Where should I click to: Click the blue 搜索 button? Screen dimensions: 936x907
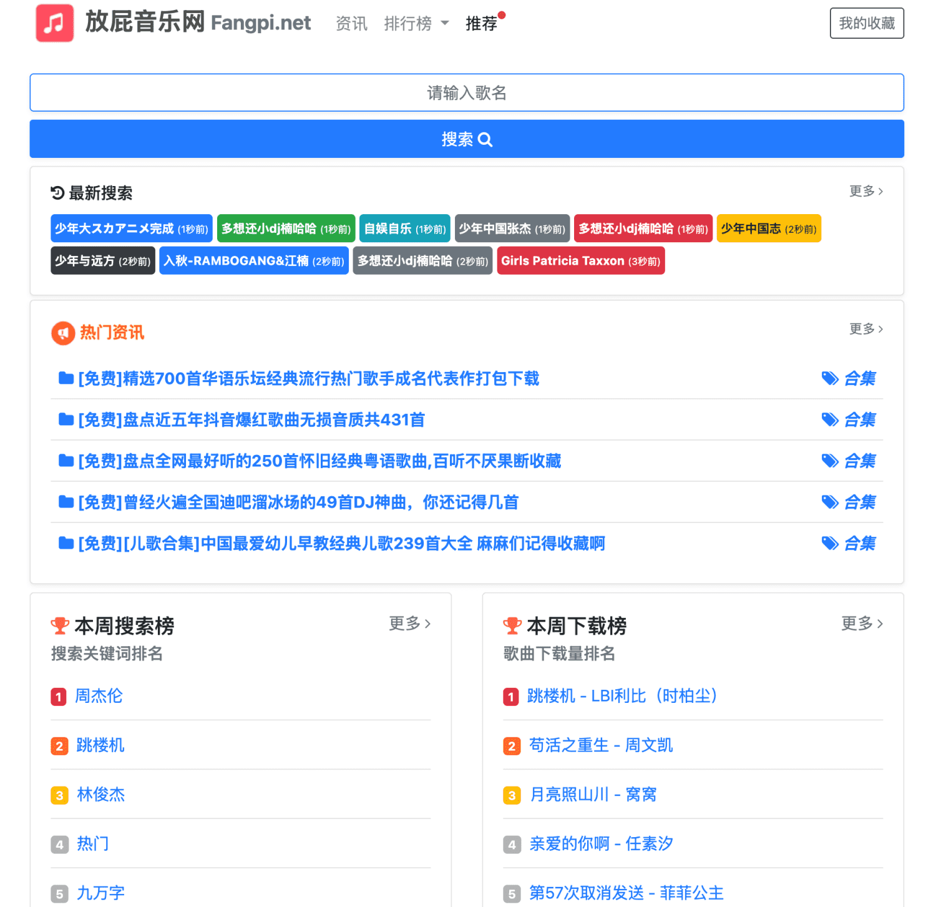pyautogui.click(x=467, y=139)
